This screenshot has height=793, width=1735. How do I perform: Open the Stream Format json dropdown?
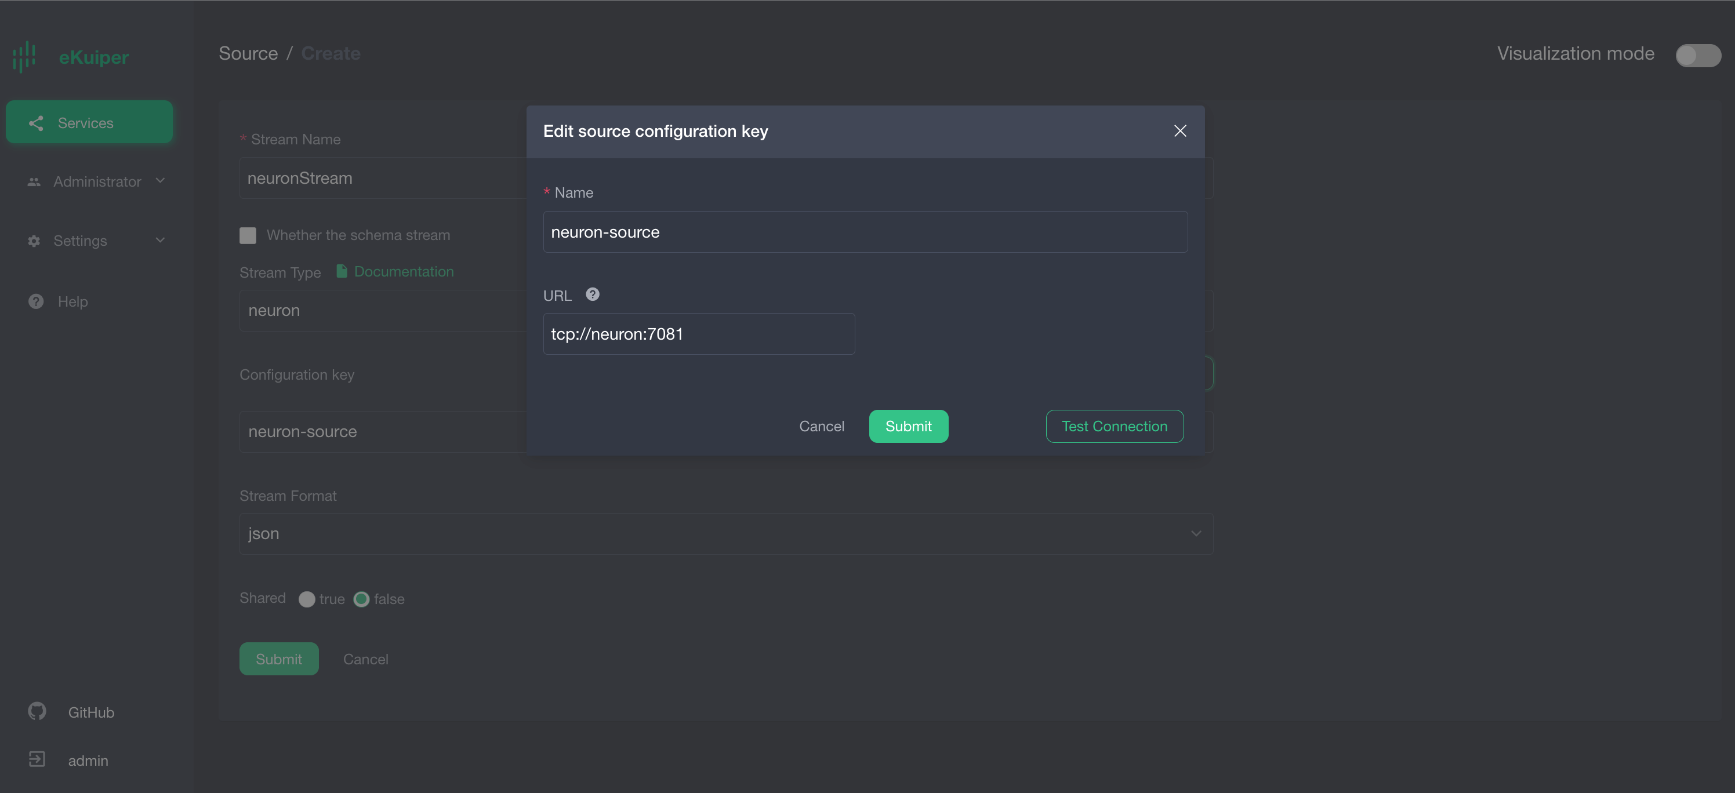pyautogui.click(x=726, y=533)
